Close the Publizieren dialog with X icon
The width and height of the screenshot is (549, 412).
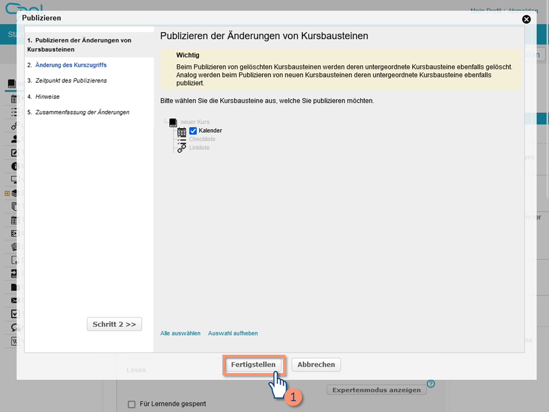pyautogui.click(x=526, y=19)
